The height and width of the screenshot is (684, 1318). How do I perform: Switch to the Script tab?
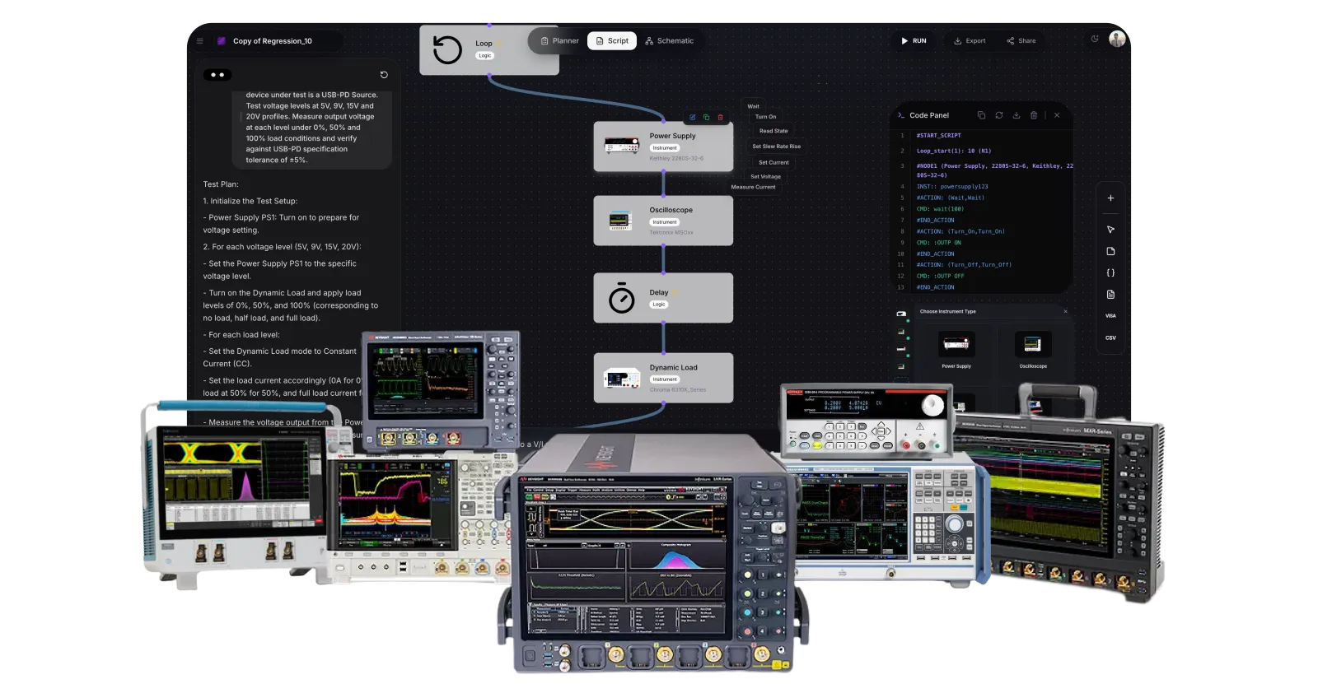coord(612,41)
